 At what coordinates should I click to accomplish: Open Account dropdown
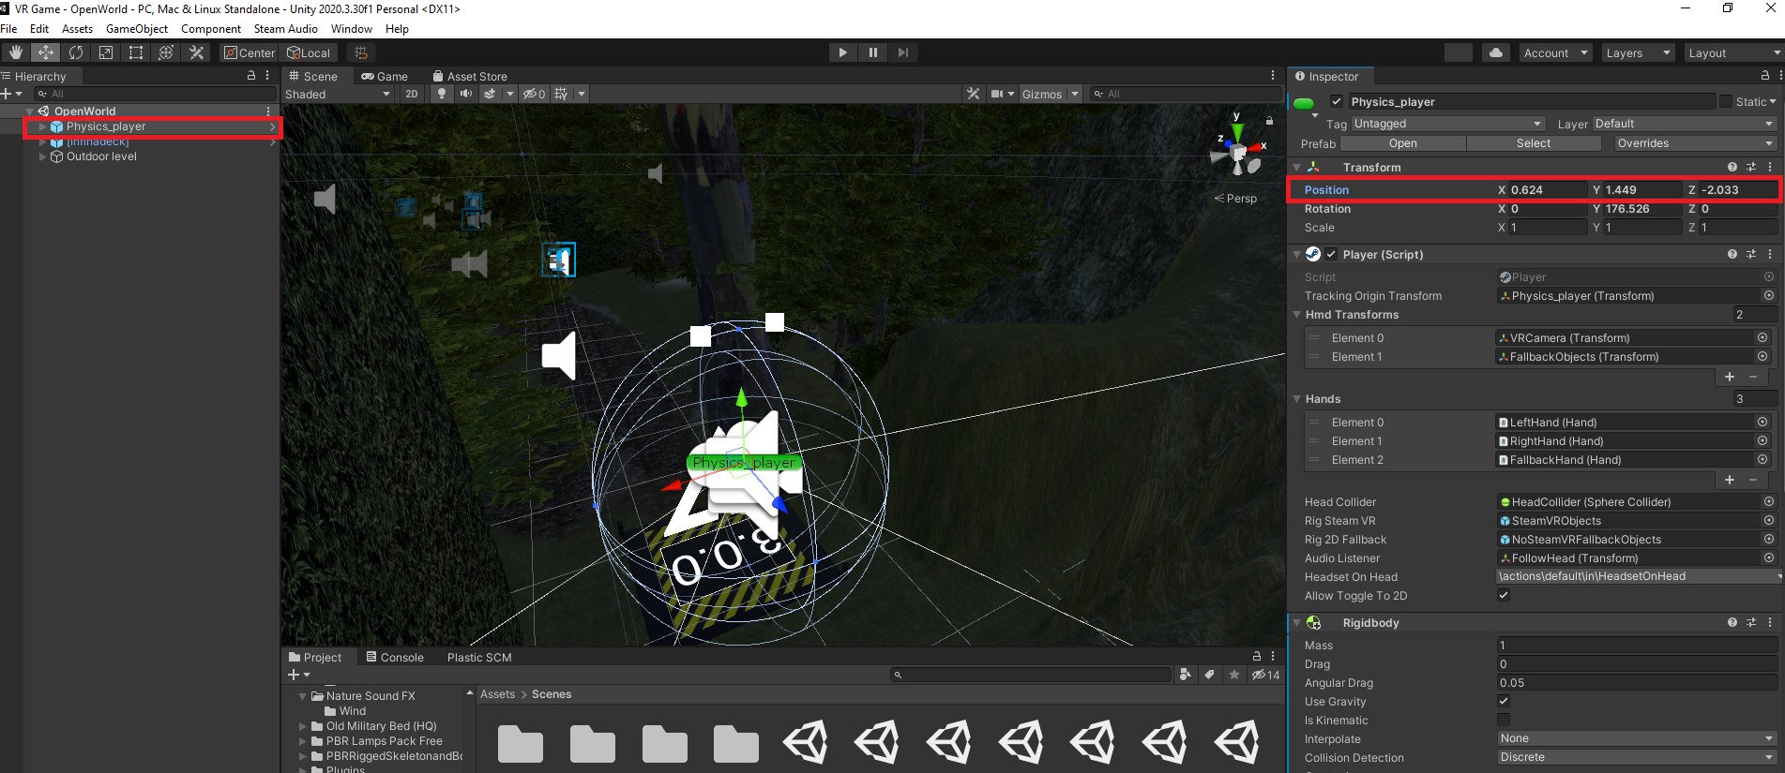pyautogui.click(x=1555, y=52)
